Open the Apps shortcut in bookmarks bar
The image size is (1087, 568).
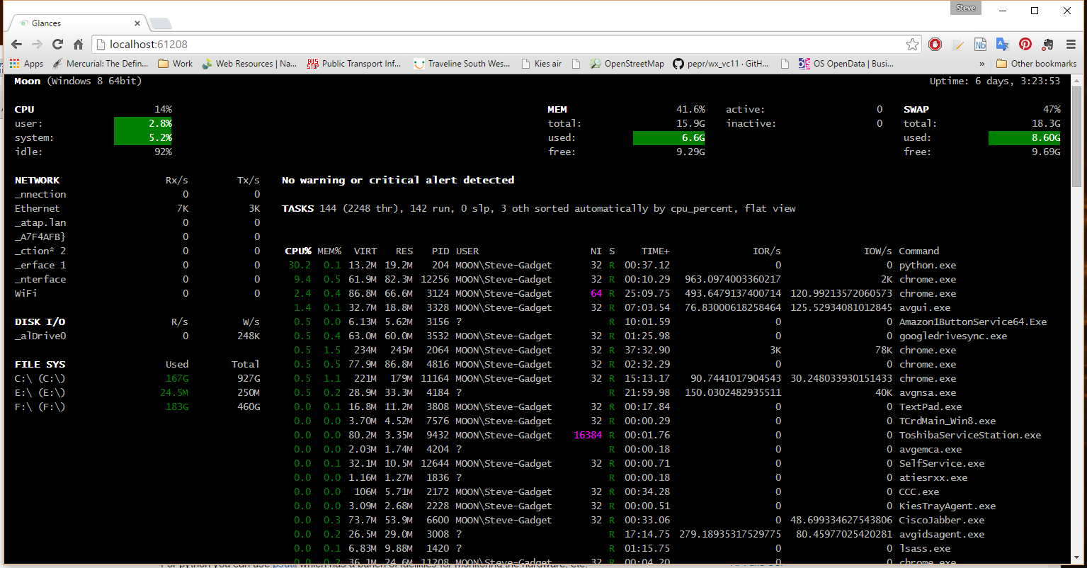pyautogui.click(x=26, y=64)
